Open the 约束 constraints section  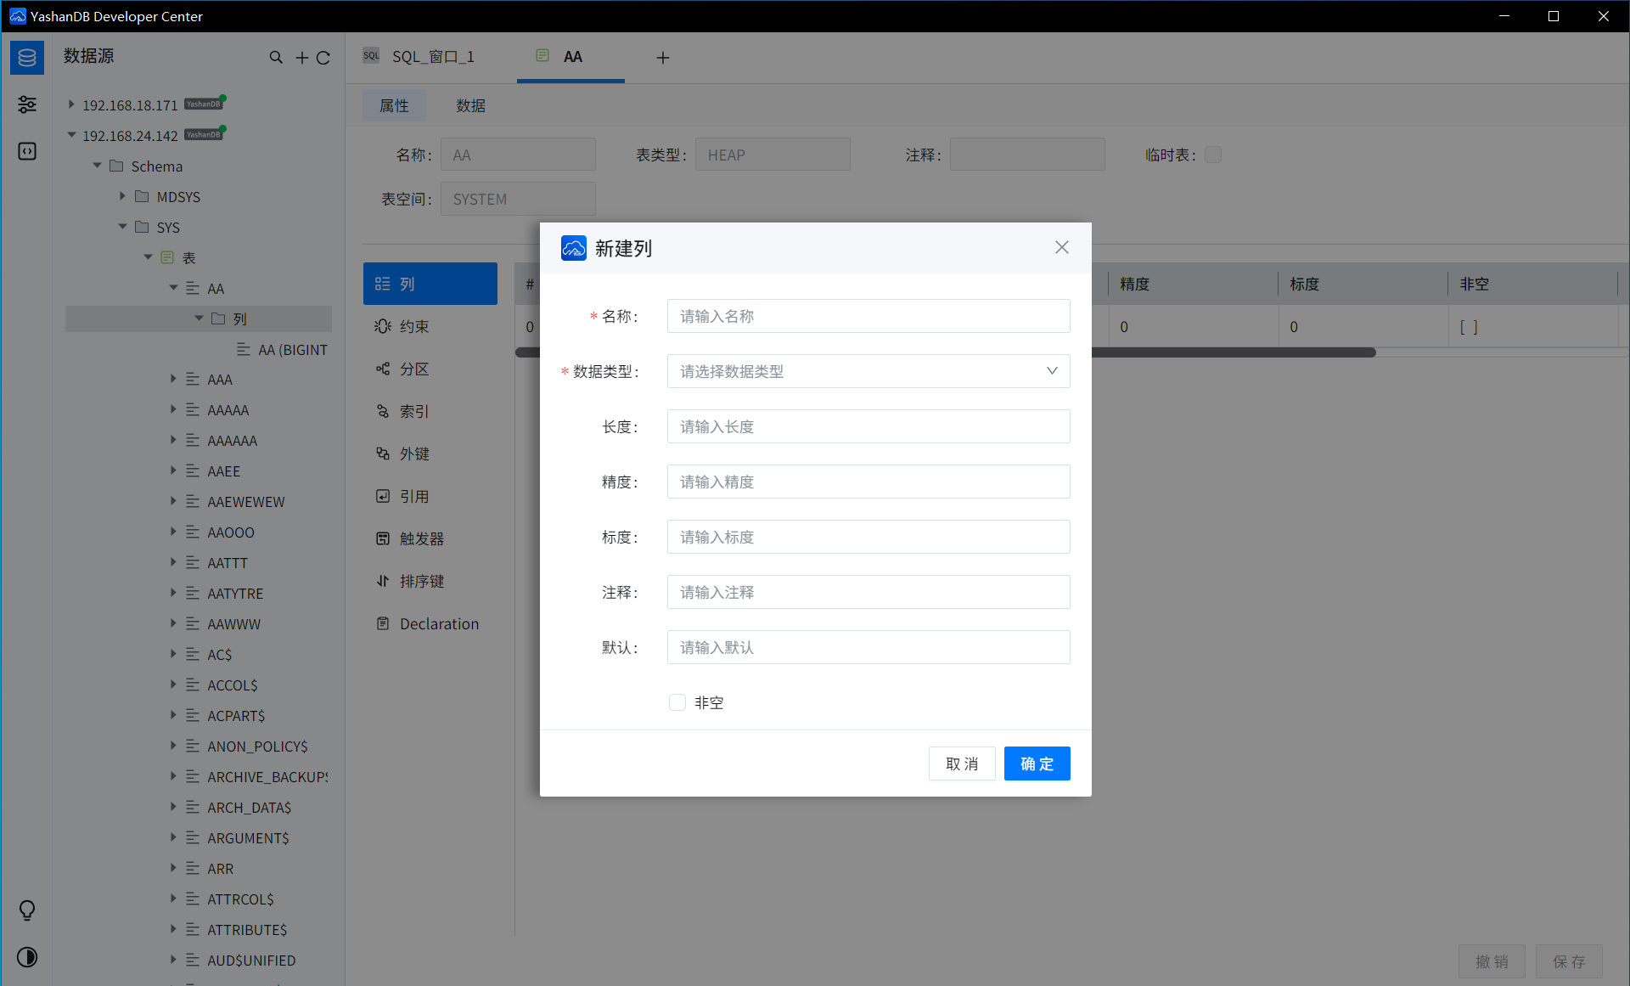430,326
